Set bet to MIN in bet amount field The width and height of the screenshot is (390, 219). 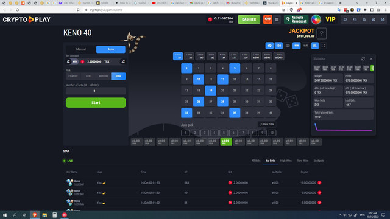[x=74, y=61]
